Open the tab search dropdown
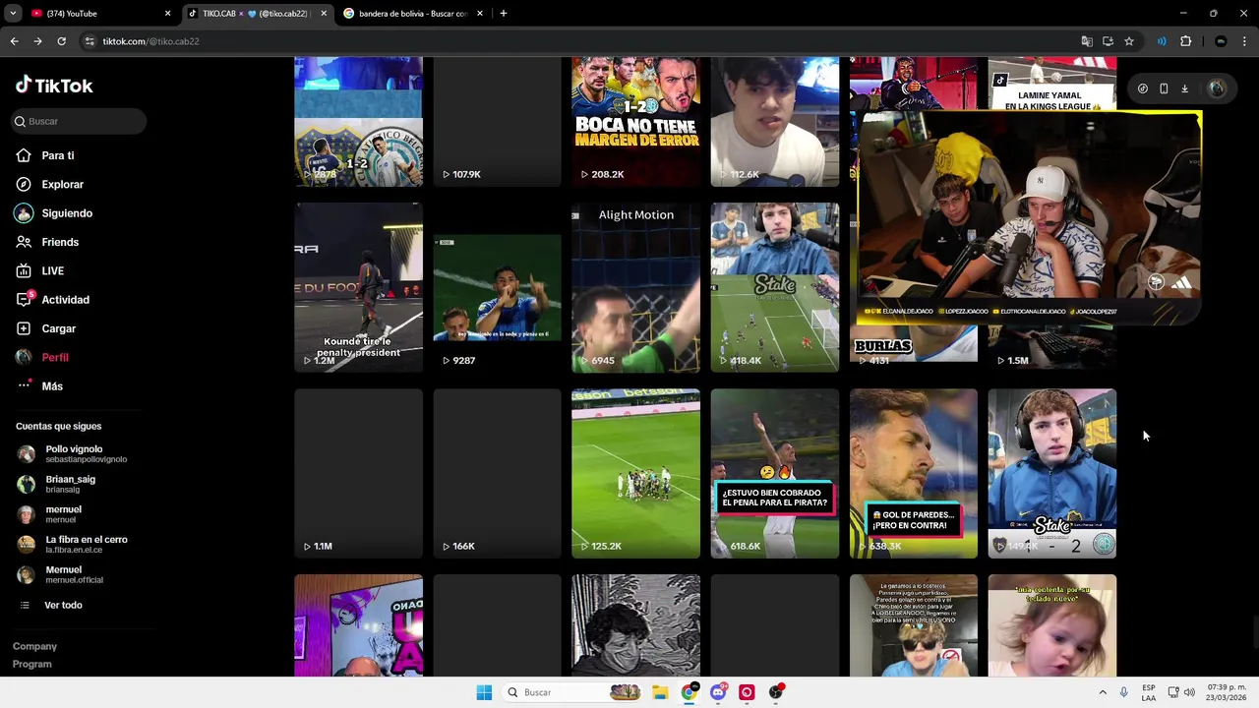 [x=13, y=14]
